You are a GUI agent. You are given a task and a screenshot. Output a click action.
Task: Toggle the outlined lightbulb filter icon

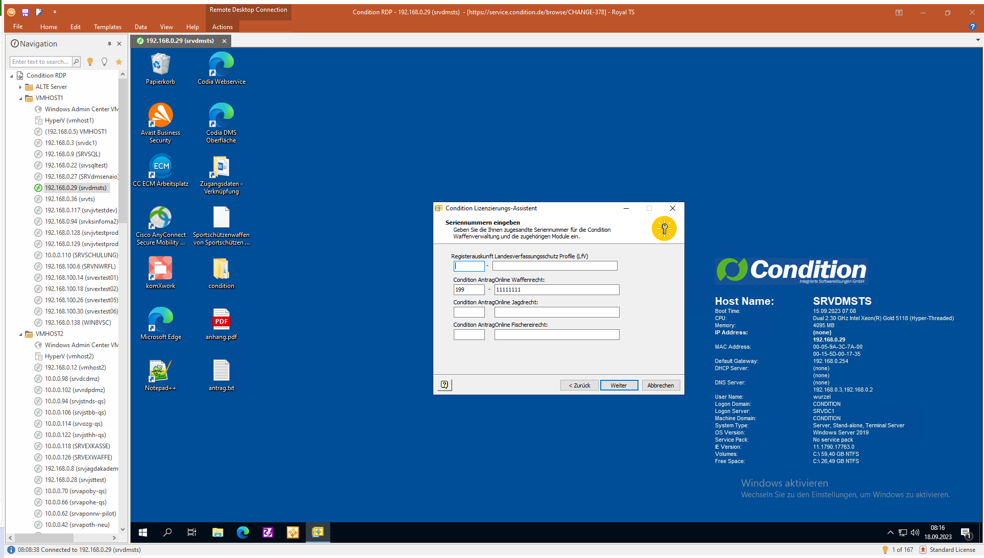[x=105, y=62]
